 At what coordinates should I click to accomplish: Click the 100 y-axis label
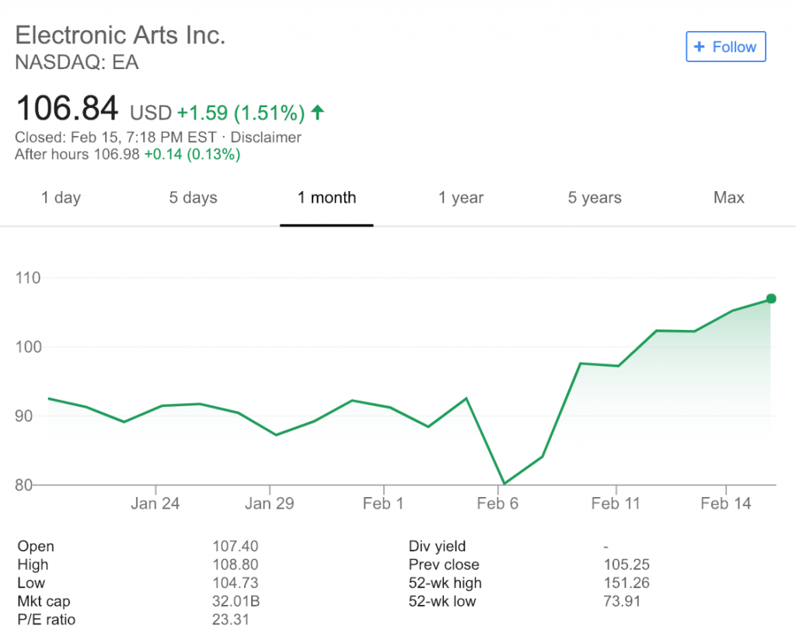point(28,347)
